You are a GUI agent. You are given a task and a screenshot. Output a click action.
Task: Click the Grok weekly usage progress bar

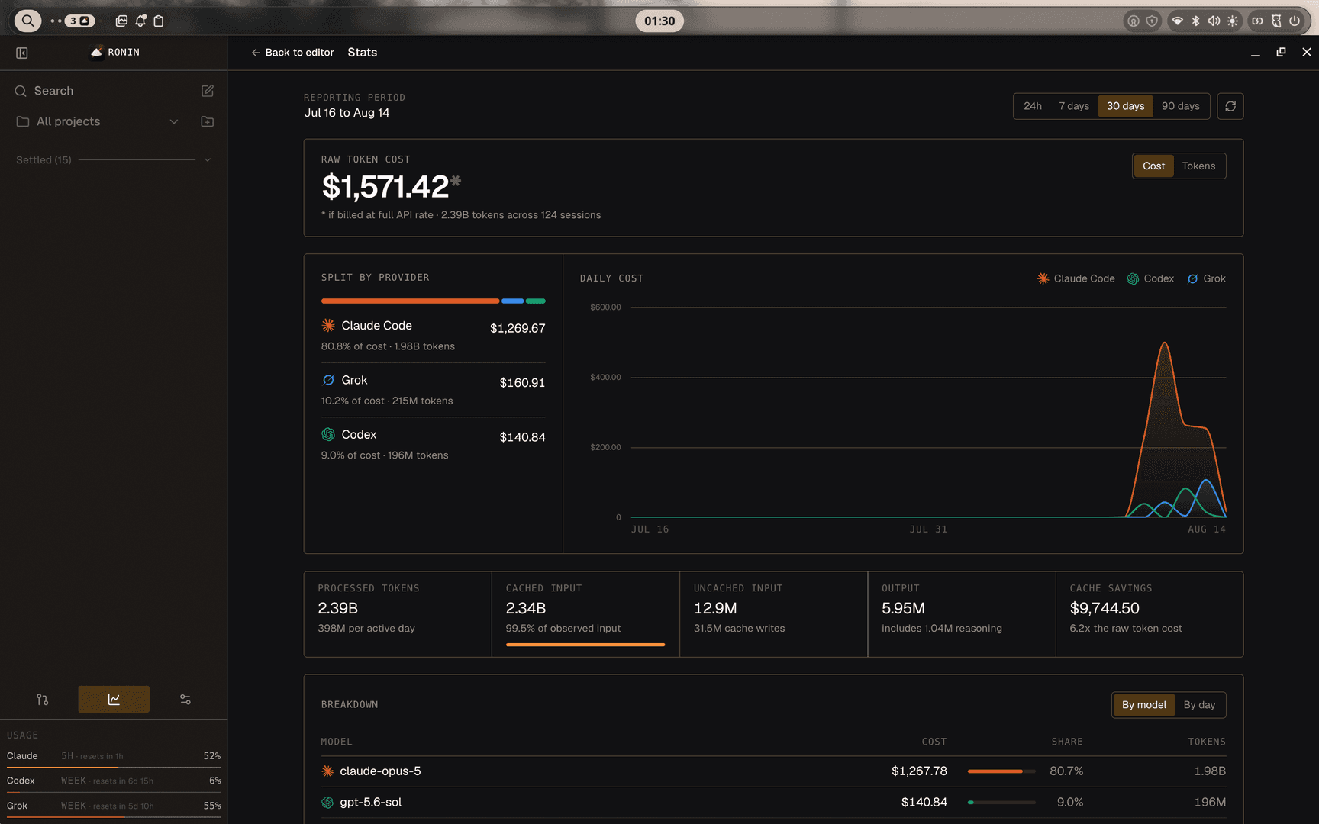coord(114,817)
